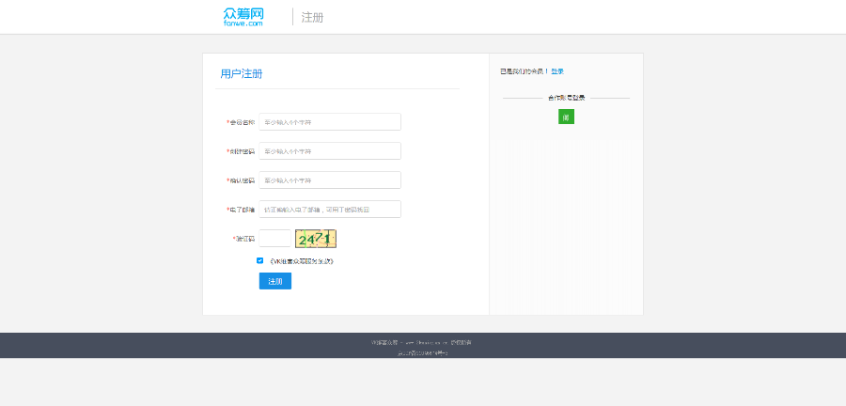Click the '注册' title beside the logo

pos(312,17)
